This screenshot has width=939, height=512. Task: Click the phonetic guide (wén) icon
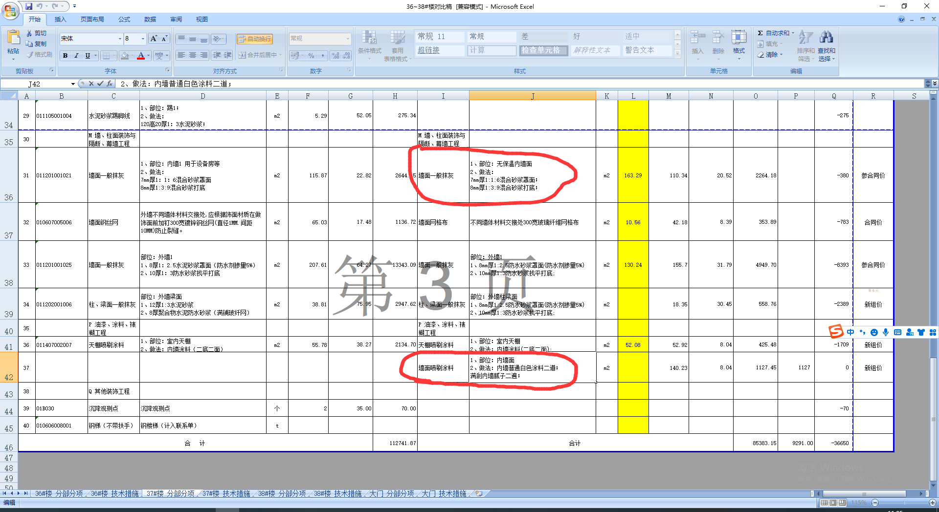tap(159, 56)
